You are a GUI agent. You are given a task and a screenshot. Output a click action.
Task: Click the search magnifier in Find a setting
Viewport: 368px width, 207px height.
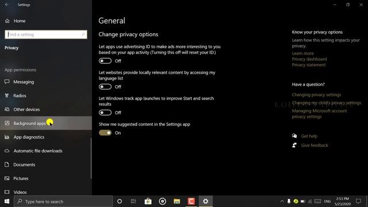(x=83, y=34)
